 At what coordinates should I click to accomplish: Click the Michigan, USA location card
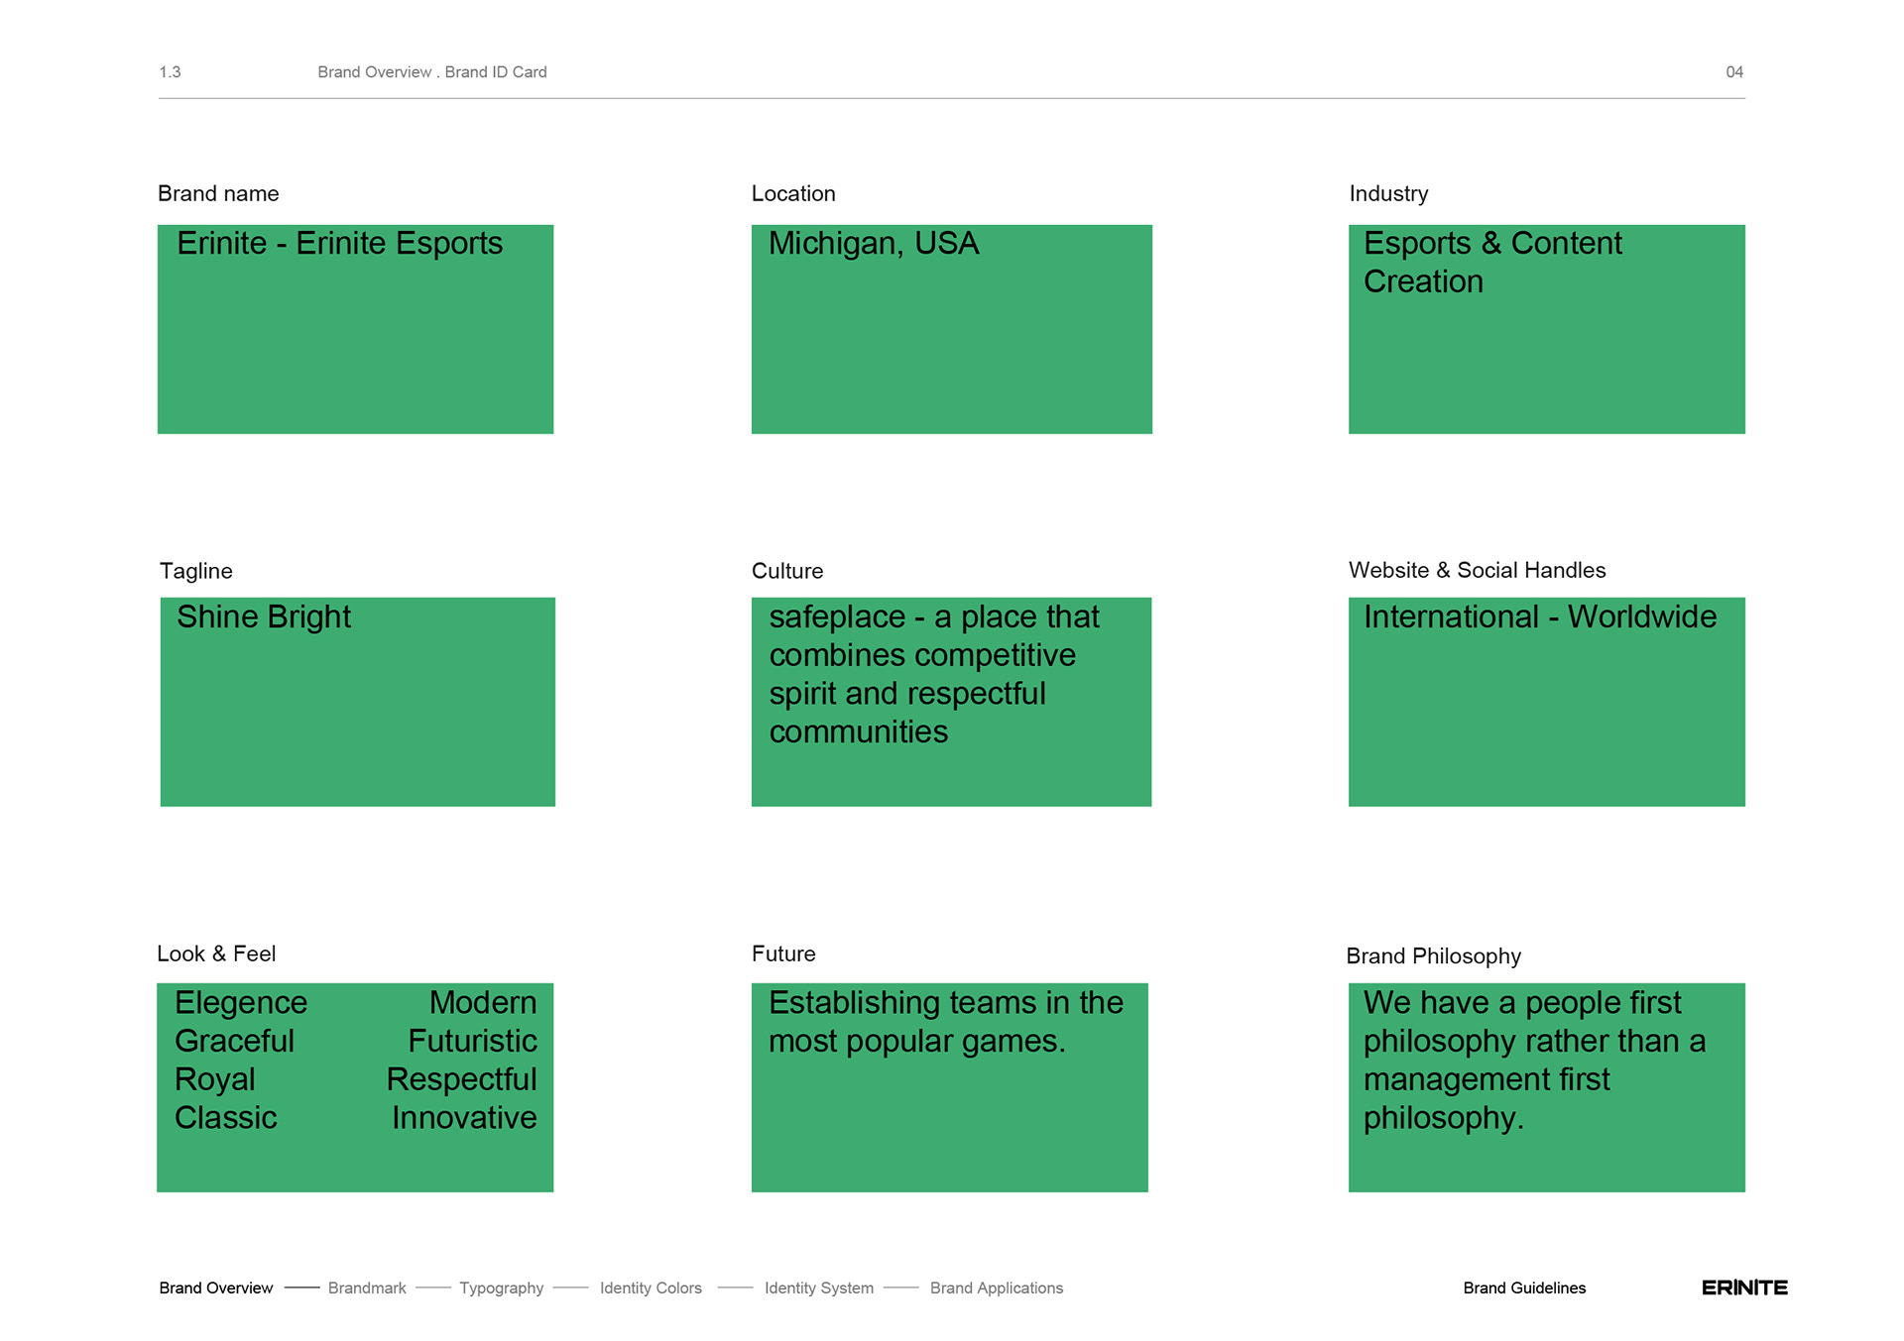(x=952, y=329)
